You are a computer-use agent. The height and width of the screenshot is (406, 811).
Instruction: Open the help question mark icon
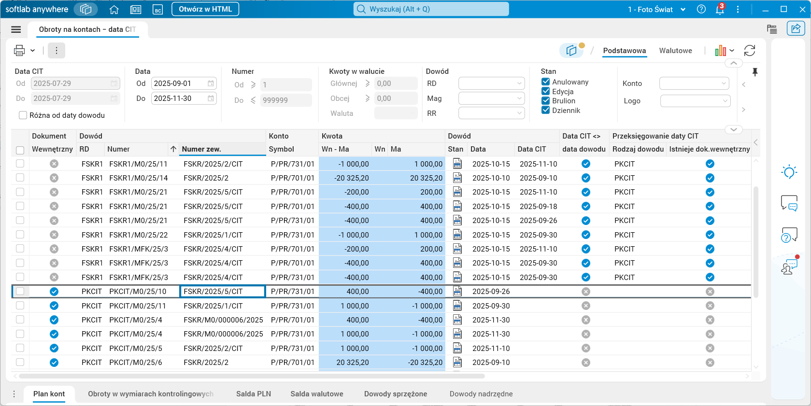[x=701, y=10]
